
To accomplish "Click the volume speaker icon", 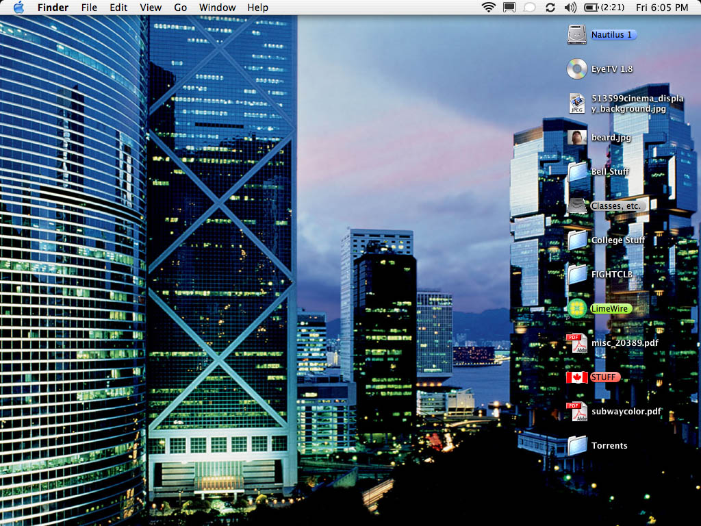I will [x=570, y=7].
